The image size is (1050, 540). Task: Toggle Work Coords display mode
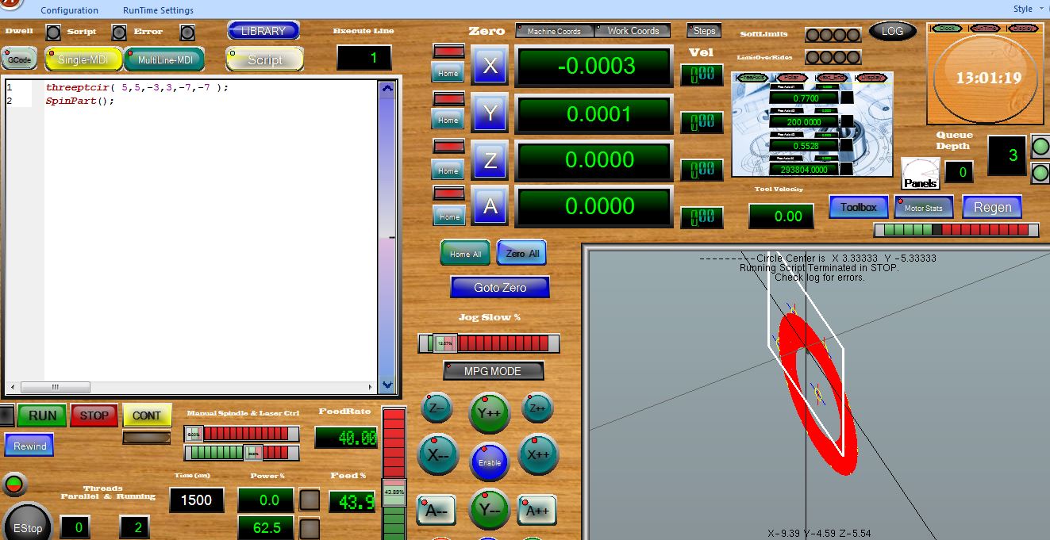point(633,31)
